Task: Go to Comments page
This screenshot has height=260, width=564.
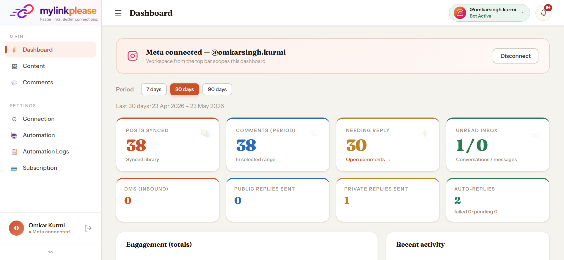Action: (x=51, y=82)
